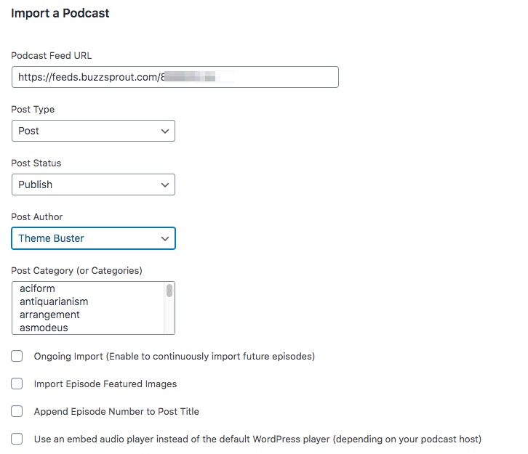This screenshot has width=528, height=454.
Task: Enable the Ongoing Import checkbox
Action: [x=17, y=357]
